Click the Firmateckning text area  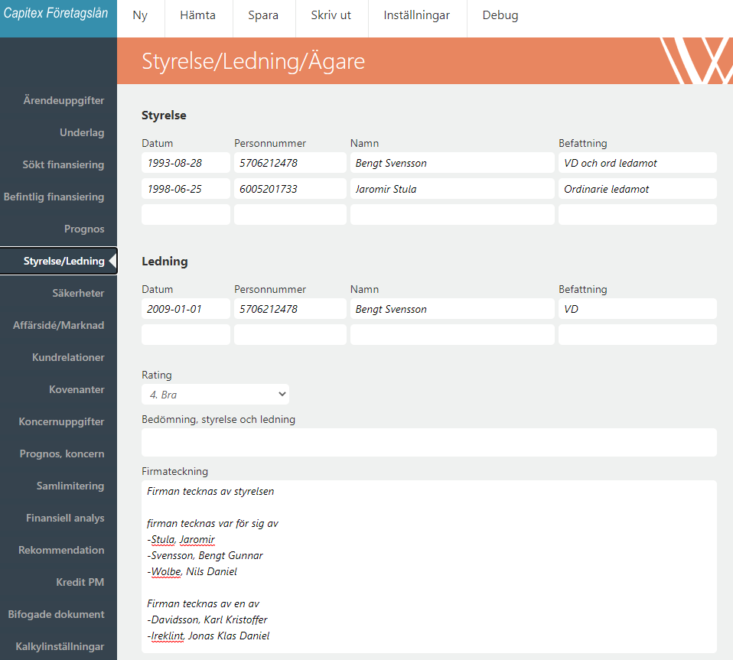click(x=428, y=567)
